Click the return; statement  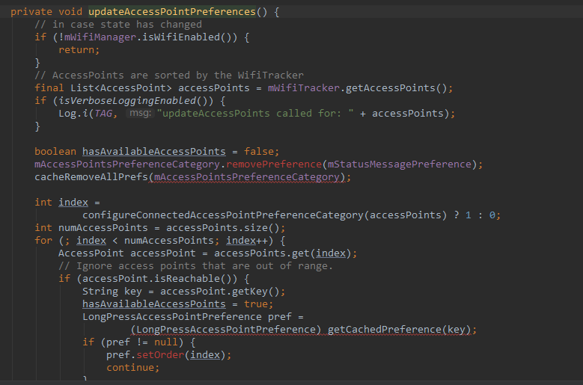[x=79, y=50]
